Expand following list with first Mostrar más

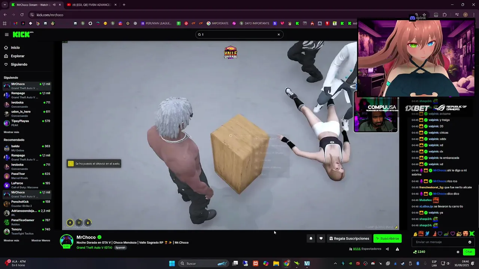point(11,132)
